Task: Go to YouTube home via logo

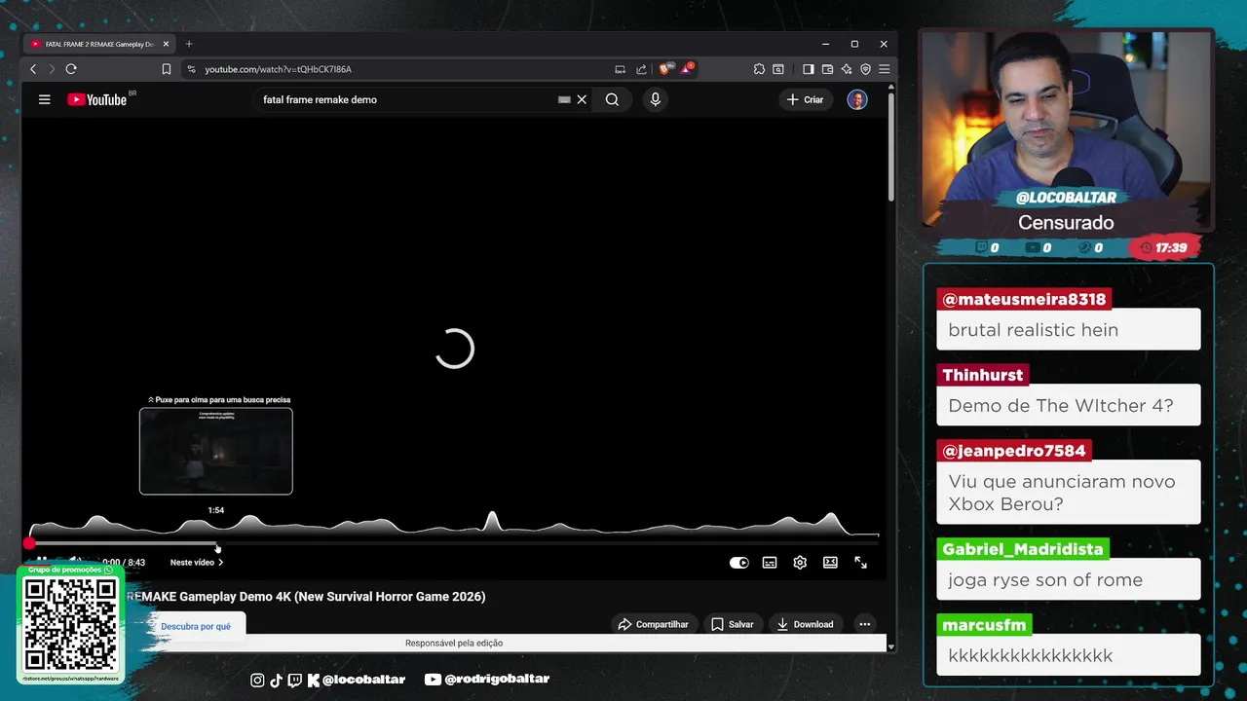Action: (x=96, y=99)
